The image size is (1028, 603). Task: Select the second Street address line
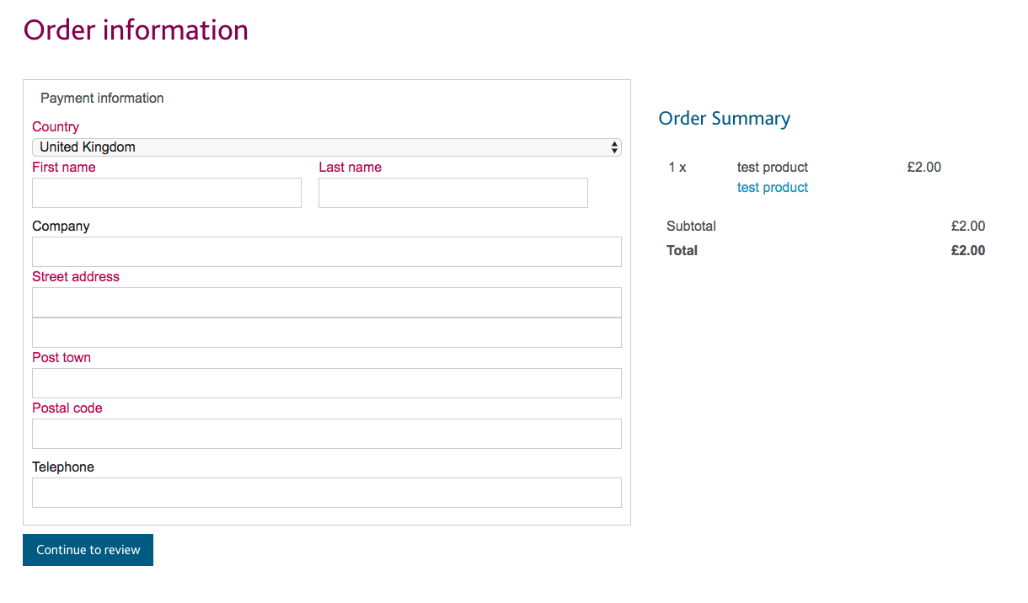326,332
